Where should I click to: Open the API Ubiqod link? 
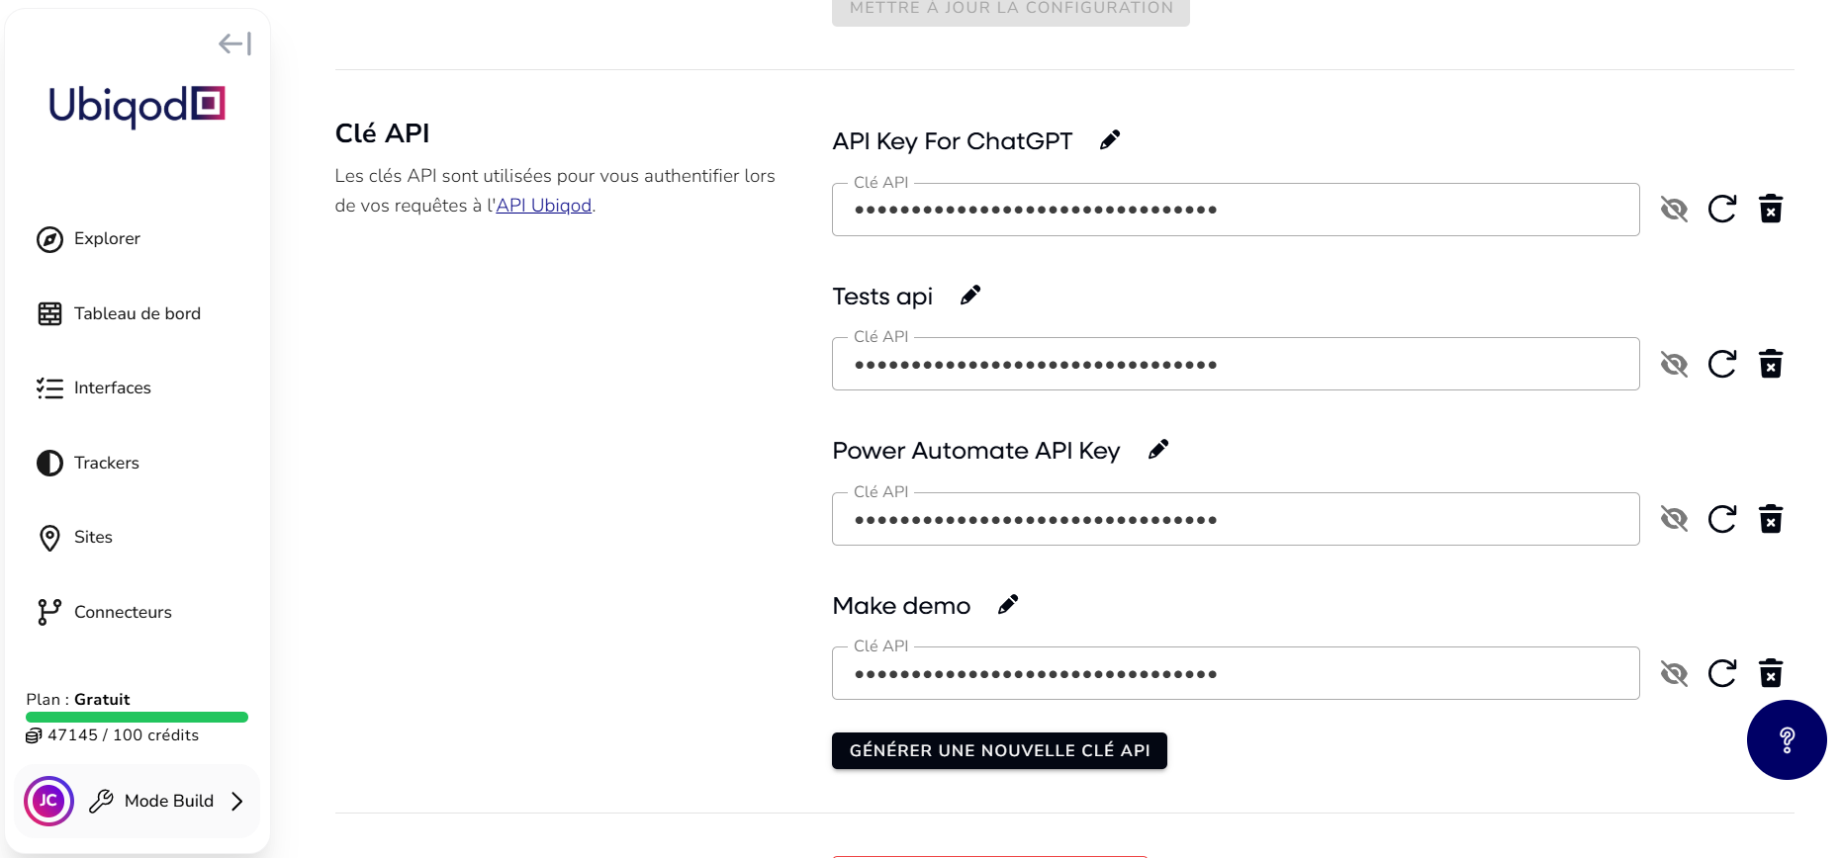click(543, 205)
